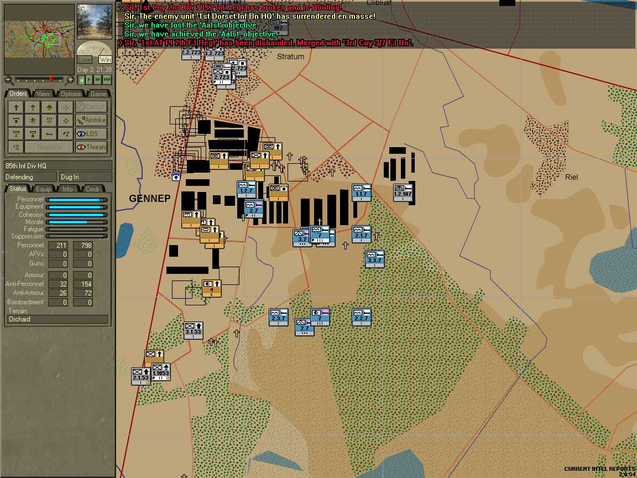Switch to the View tab
This screenshot has width=637, height=478.
coord(43,94)
